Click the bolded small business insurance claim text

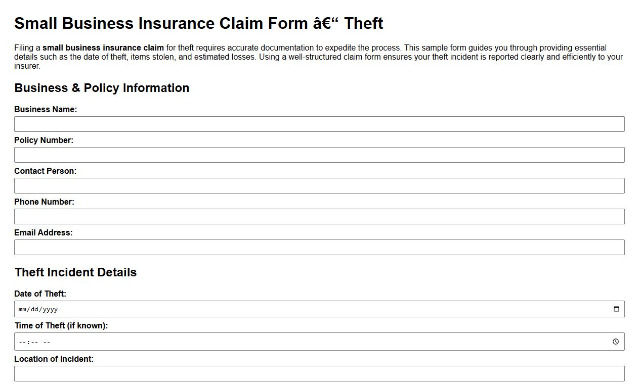103,47
